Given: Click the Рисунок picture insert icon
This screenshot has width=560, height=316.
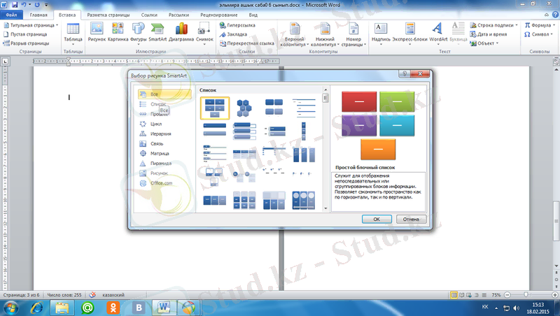Looking at the screenshot, I should [x=96, y=31].
